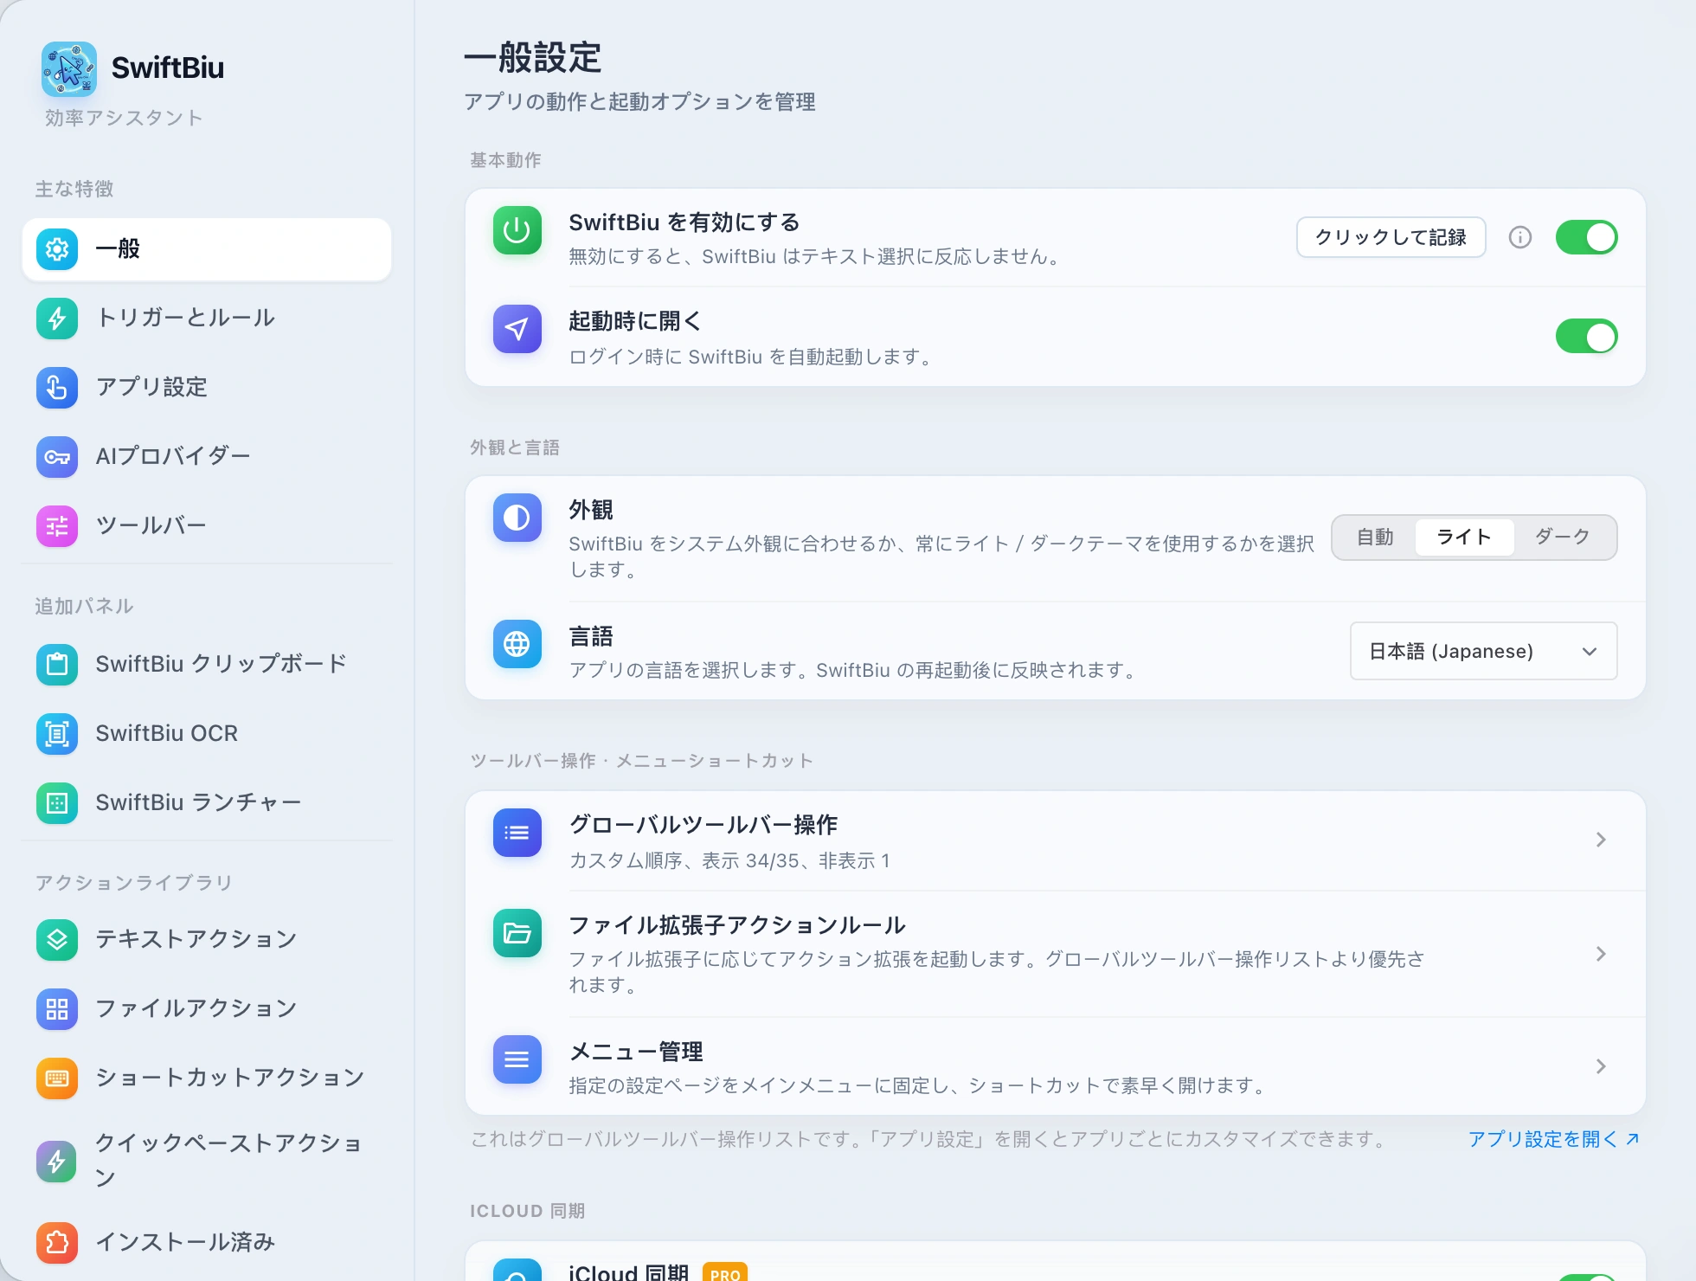Select the ダーク appearance option
The height and width of the screenshot is (1281, 1696).
click(x=1563, y=538)
